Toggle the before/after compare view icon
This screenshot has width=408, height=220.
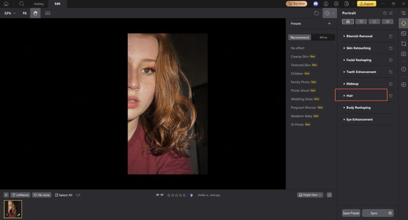(x=329, y=195)
